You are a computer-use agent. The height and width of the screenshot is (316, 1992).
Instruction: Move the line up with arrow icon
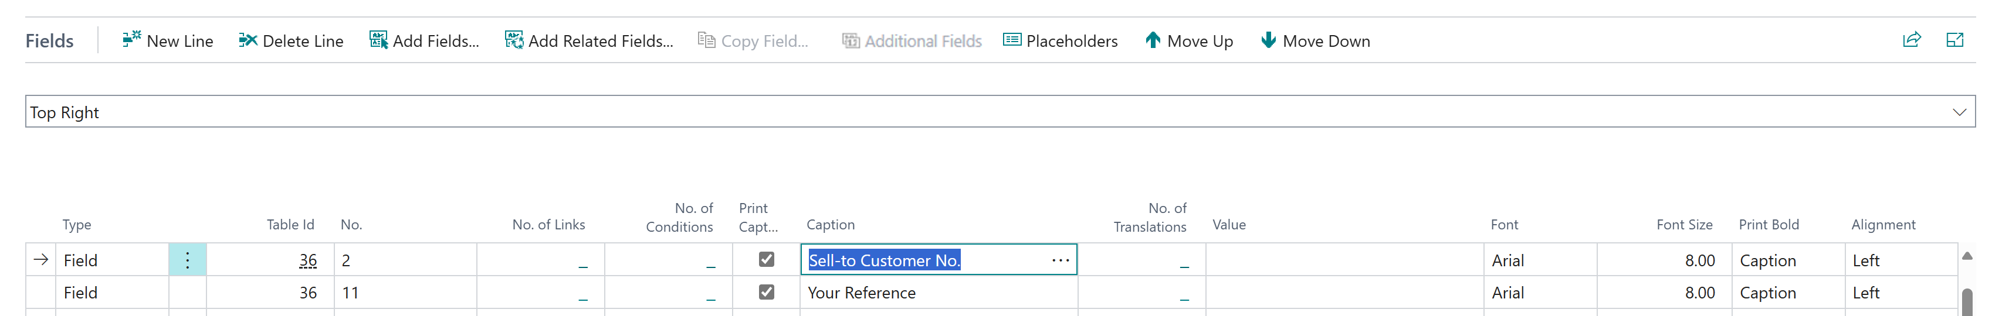pos(1152,40)
